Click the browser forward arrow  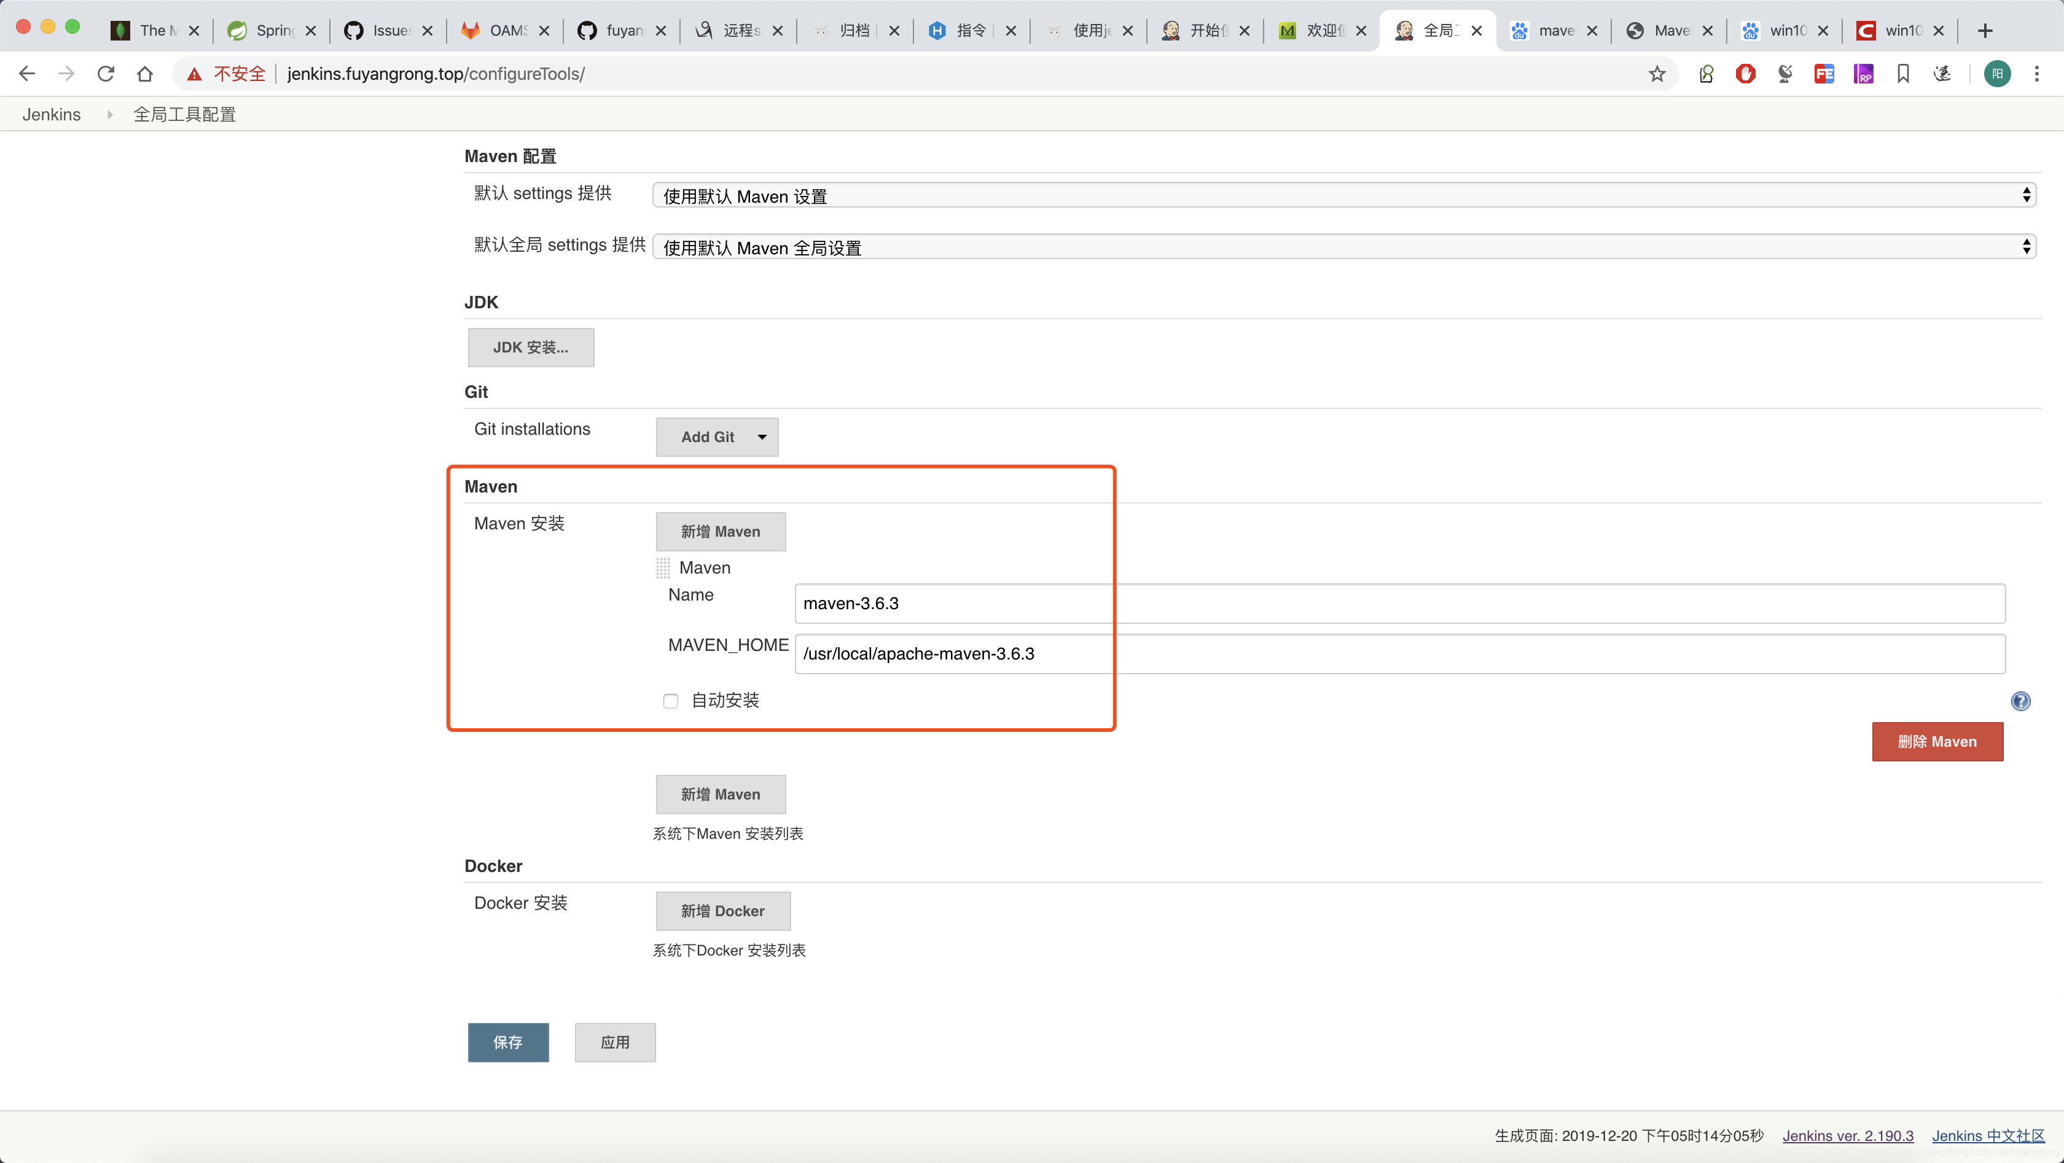(66, 74)
